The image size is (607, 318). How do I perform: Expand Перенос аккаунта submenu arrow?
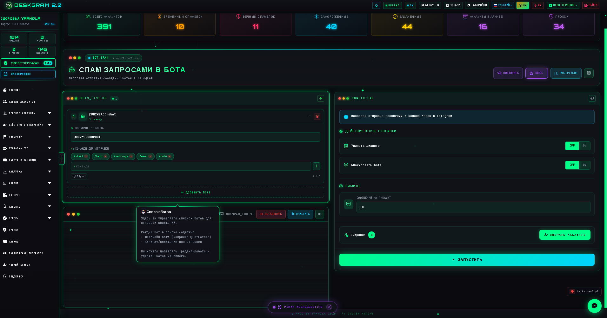50,113
